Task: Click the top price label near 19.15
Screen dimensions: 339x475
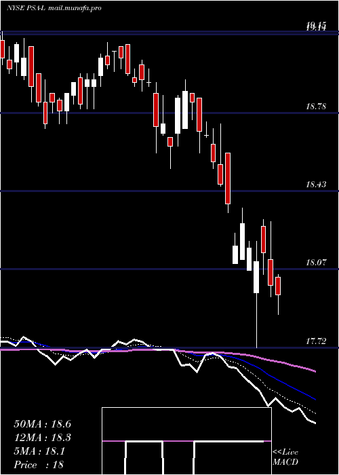Action: [x=316, y=26]
